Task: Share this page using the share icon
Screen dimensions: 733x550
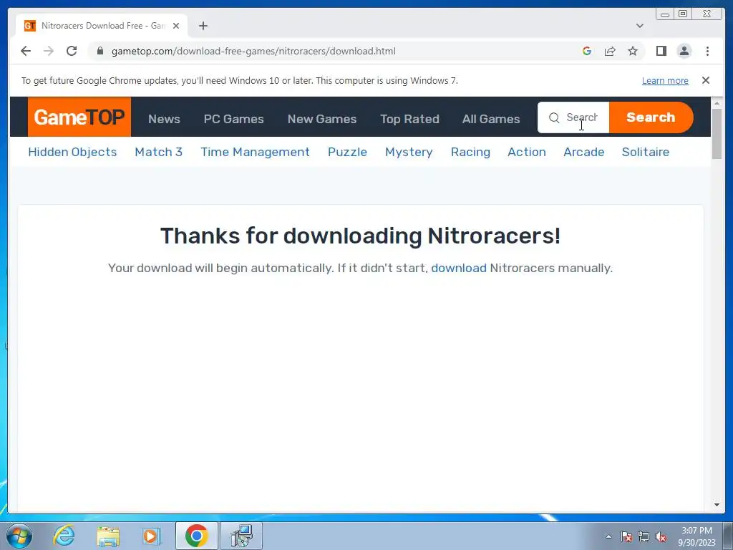Action: (610, 51)
